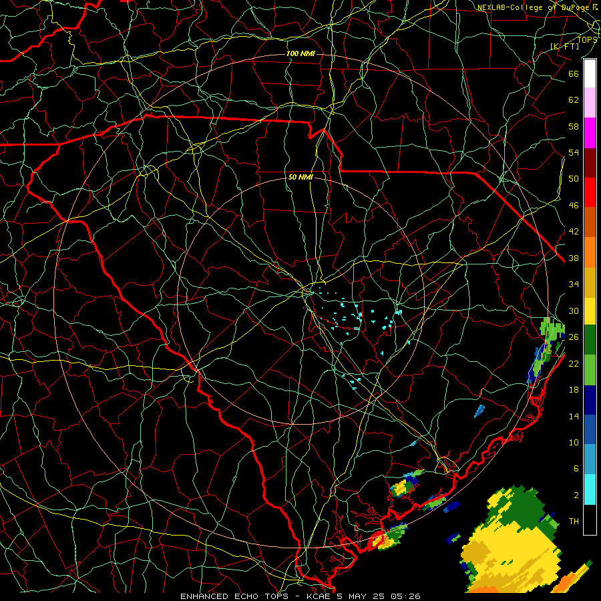Screen dimensions: 601x601
Task: Click the legend value '42'
Action: [574, 232]
